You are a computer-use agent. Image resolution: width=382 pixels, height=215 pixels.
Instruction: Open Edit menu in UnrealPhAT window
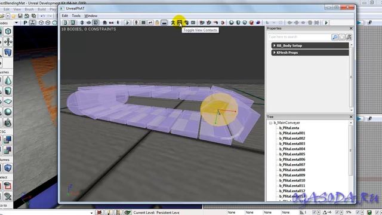point(65,16)
